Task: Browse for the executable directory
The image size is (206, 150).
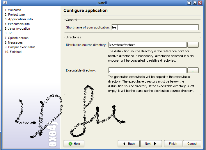Action: pyautogui.click(x=193, y=70)
